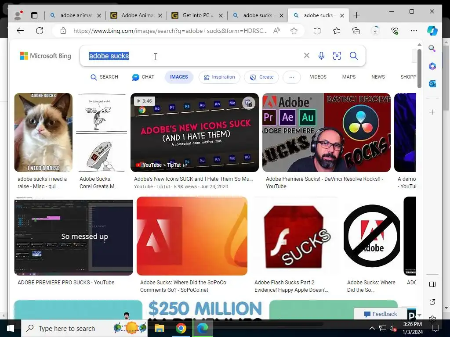
Task: Open Corel Draw cartoon image
Action: tap(102, 133)
